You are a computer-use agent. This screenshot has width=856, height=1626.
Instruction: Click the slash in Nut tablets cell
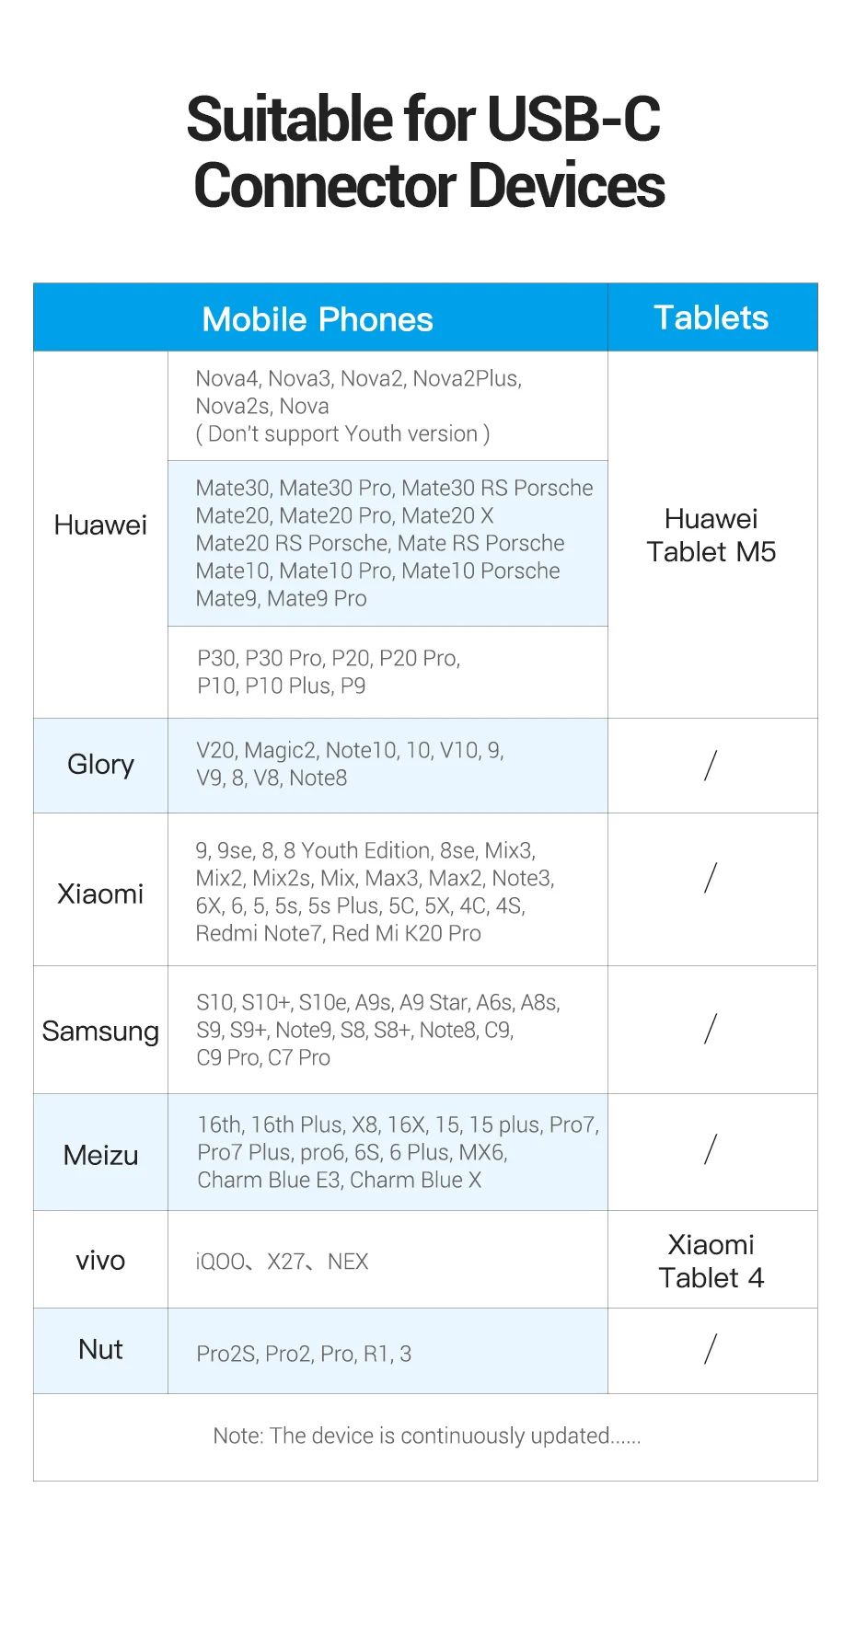[710, 1349]
